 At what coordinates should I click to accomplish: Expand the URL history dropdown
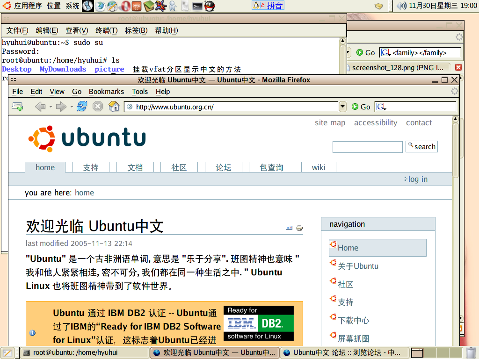coord(343,107)
